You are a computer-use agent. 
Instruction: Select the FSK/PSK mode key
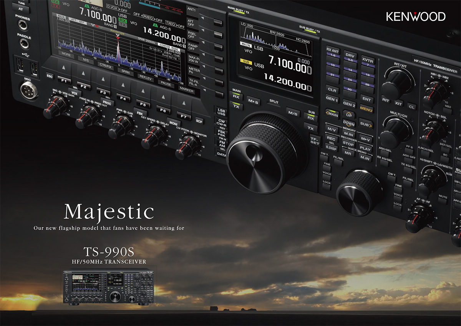[x=221, y=133]
